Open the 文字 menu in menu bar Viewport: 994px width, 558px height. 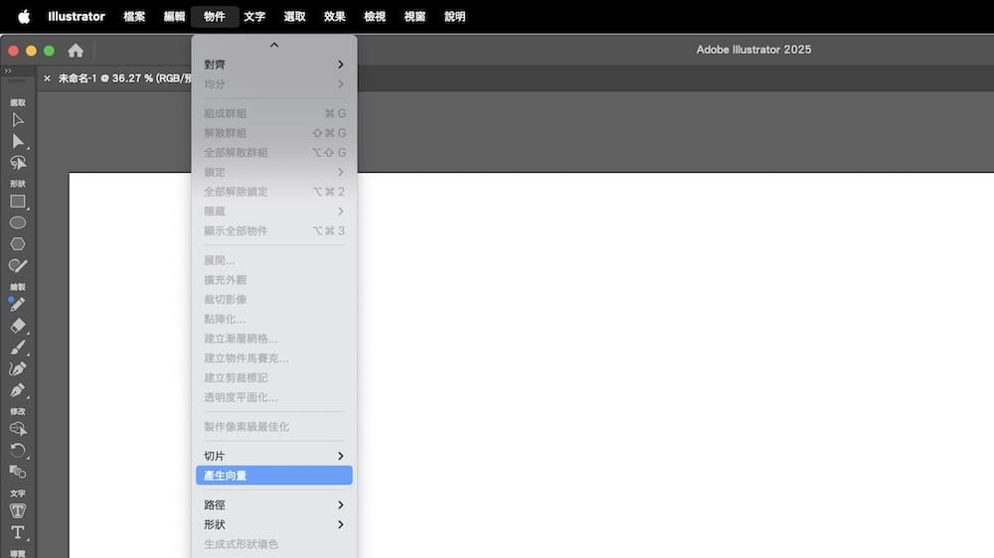(254, 17)
